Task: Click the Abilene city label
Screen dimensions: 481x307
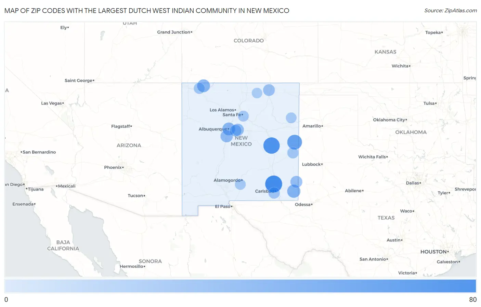Action: tap(354, 191)
